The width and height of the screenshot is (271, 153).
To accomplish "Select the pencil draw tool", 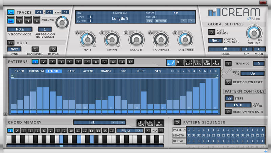I will click(171, 62).
